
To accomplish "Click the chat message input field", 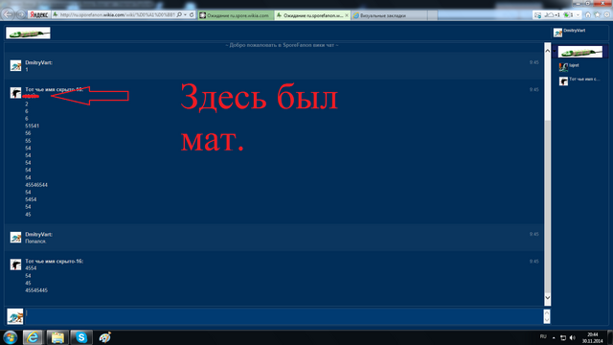I will tap(284, 316).
